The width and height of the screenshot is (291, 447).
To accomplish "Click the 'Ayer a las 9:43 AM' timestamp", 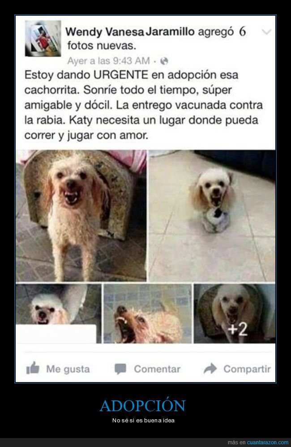I will coord(108,61).
